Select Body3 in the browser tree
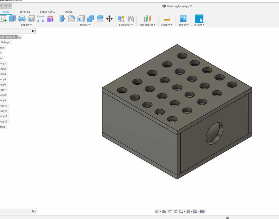Image resolution: width=279 pixels, height=219 pixels. point(3,74)
